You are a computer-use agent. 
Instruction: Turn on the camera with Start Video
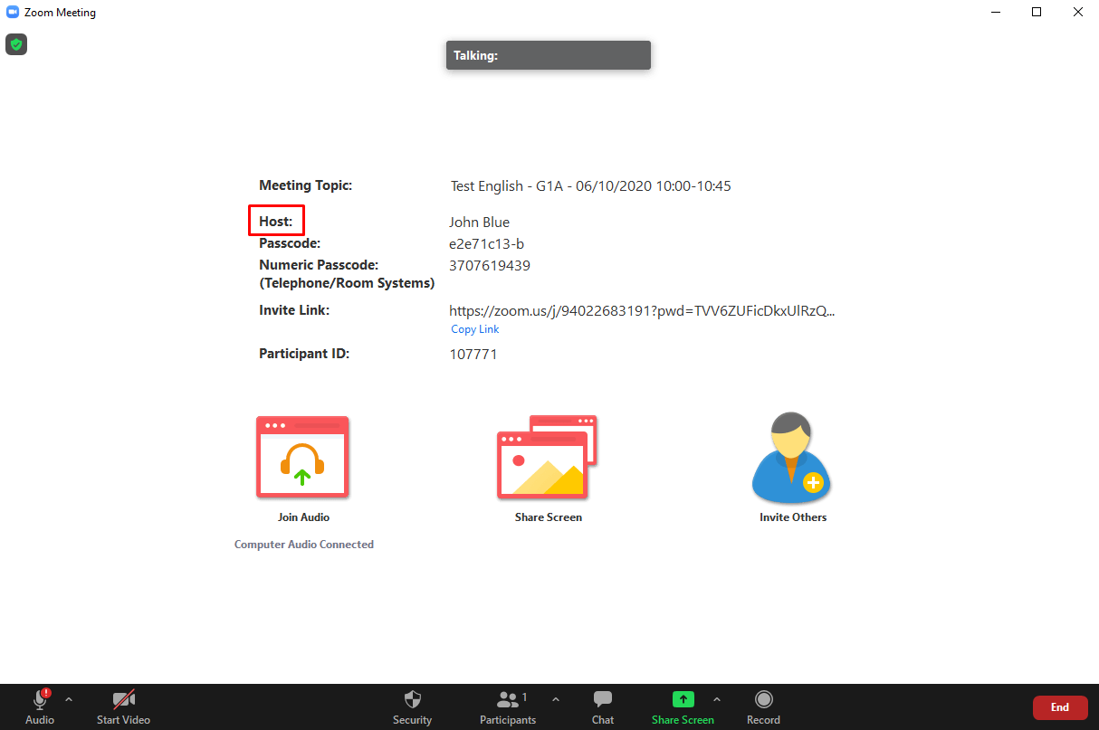pyautogui.click(x=123, y=707)
